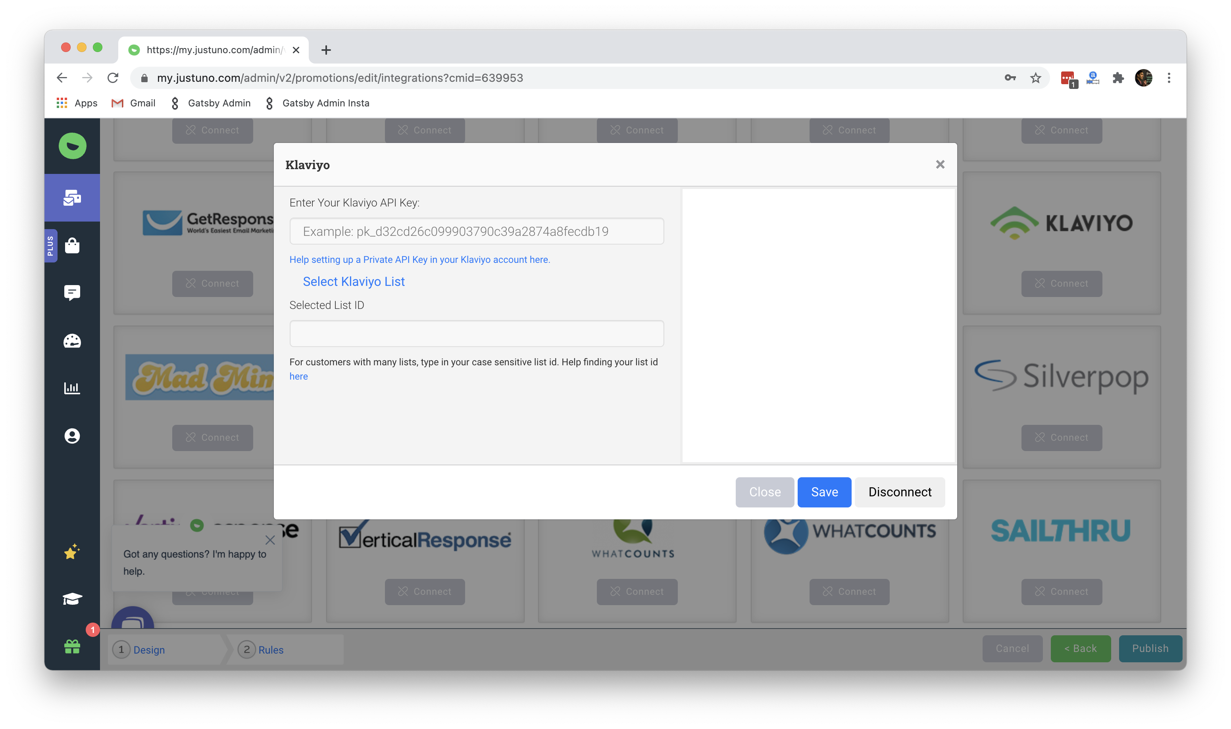Click the Justuno green logo icon
Screen dimensions: 1231x729
click(x=72, y=146)
